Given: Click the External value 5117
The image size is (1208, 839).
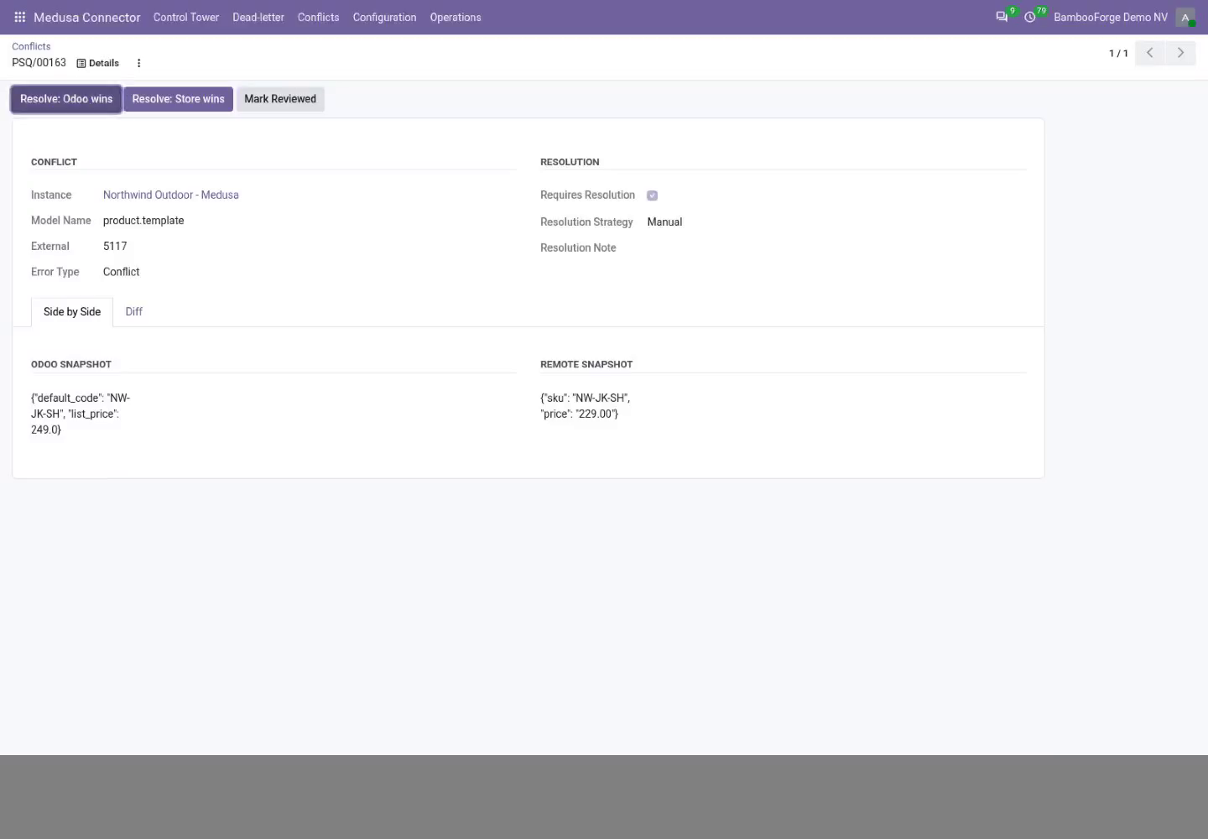Looking at the screenshot, I should tap(115, 246).
